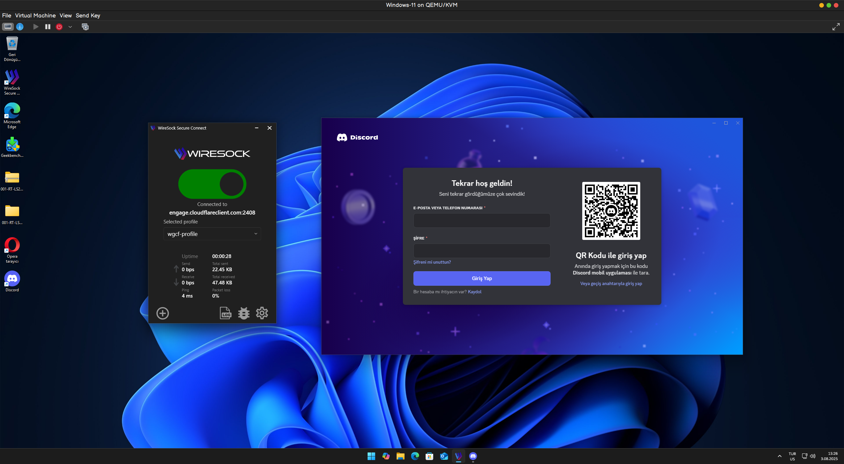Click the Total received value 47.48 KB

(x=222, y=283)
